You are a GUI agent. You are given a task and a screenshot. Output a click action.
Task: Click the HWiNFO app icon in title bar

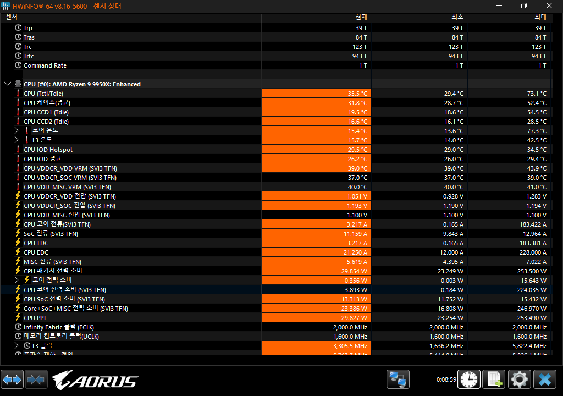[5, 5]
